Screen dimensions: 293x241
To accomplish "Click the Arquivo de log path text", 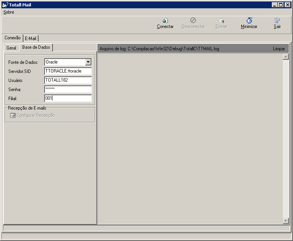I will (159, 49).
